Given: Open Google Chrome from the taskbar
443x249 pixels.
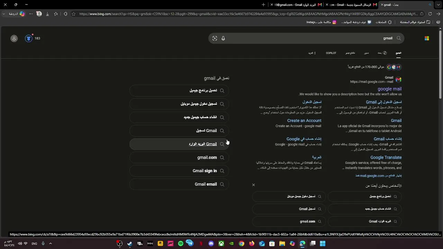Looking at the screenshot, I should pyautogui.click(x=242, y=243).
